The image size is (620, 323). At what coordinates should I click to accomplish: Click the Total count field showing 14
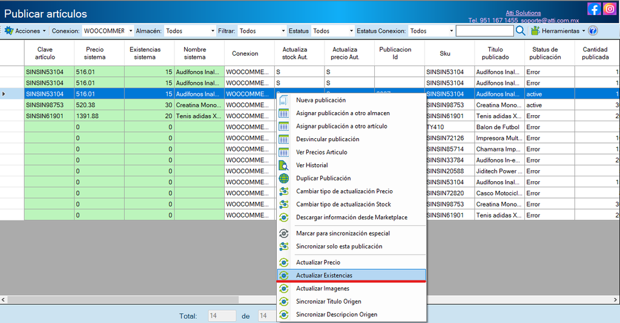[222, 316]
